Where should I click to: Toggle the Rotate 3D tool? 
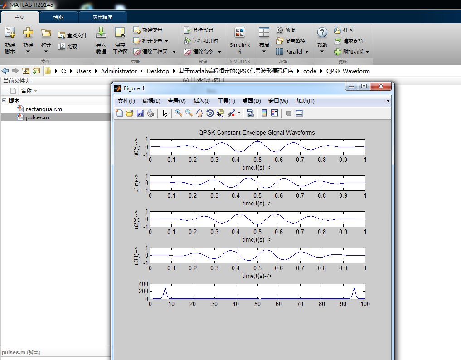(x=209, y=113)
